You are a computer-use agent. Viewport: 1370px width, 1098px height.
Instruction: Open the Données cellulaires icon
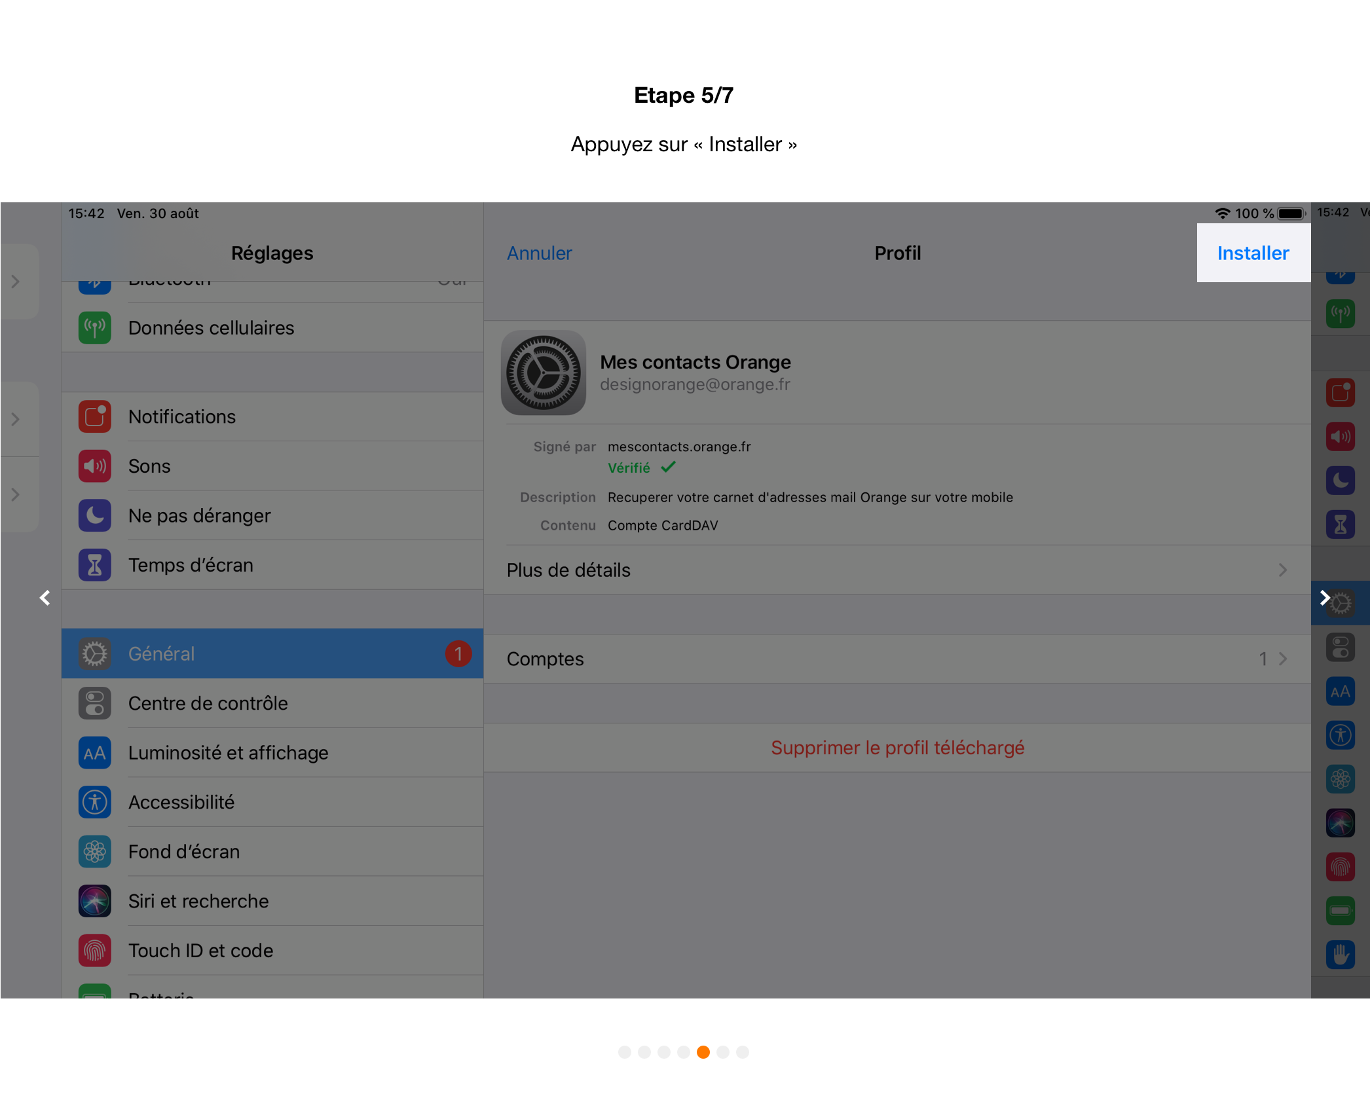point(95,328)
